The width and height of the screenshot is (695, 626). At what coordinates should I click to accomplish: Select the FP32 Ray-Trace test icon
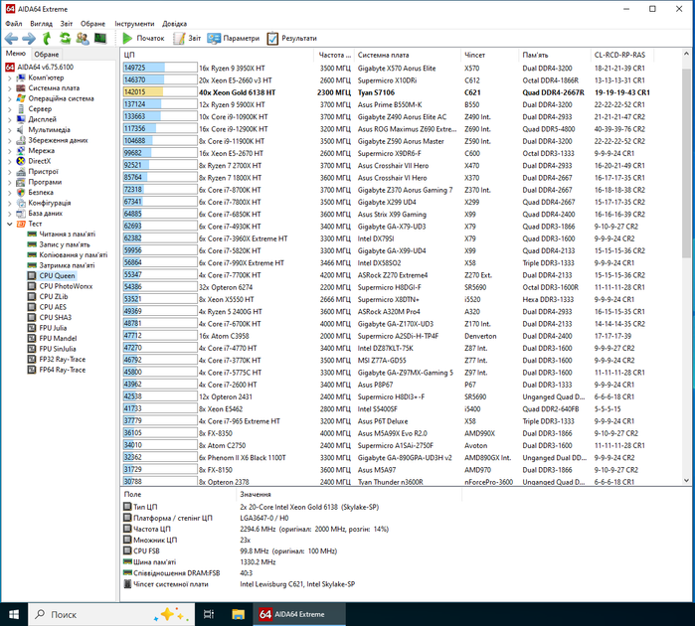32,360
